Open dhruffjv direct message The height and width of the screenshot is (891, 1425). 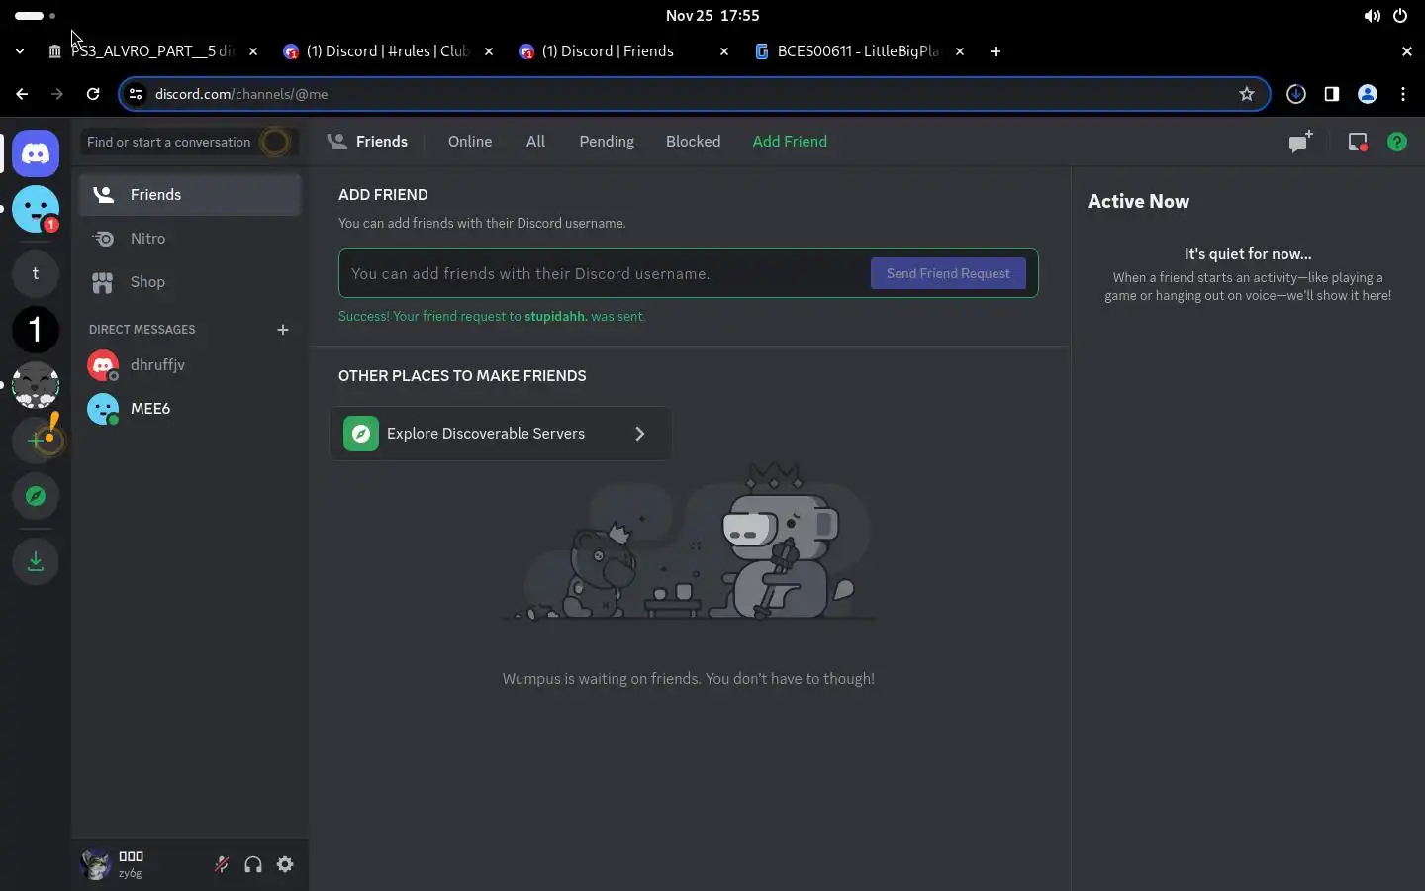[190, 365]
